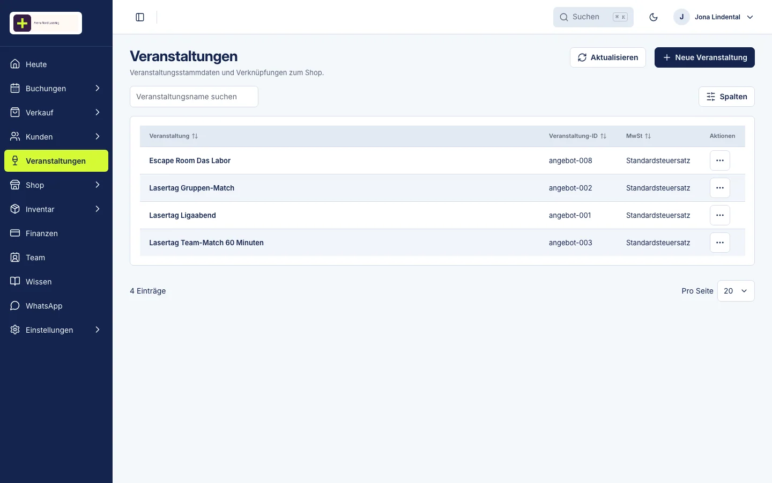This screenshot has height=483, width=772.
Task: Click the Buchungen calendar icon
Action: coord(15,89)
